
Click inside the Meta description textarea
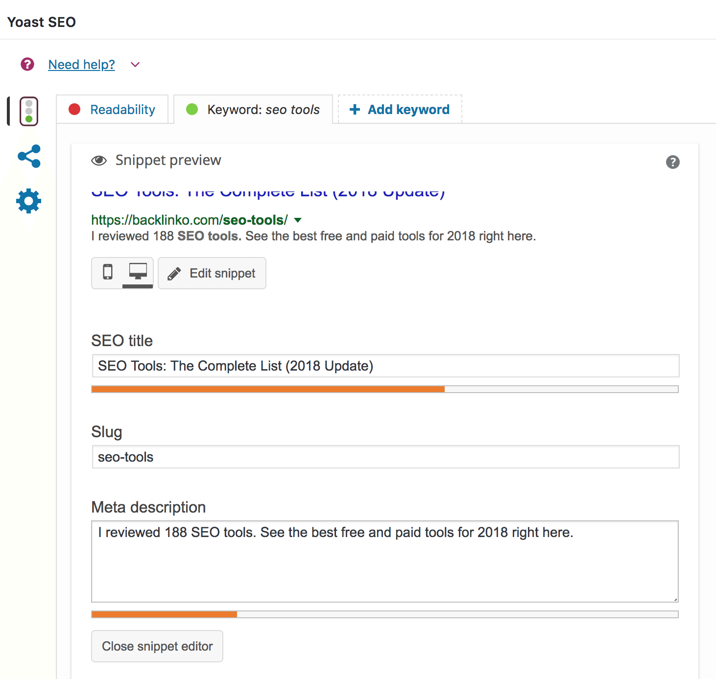(385, 562)
